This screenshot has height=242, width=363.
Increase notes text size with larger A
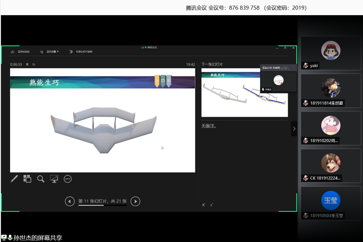coord(204,205)
